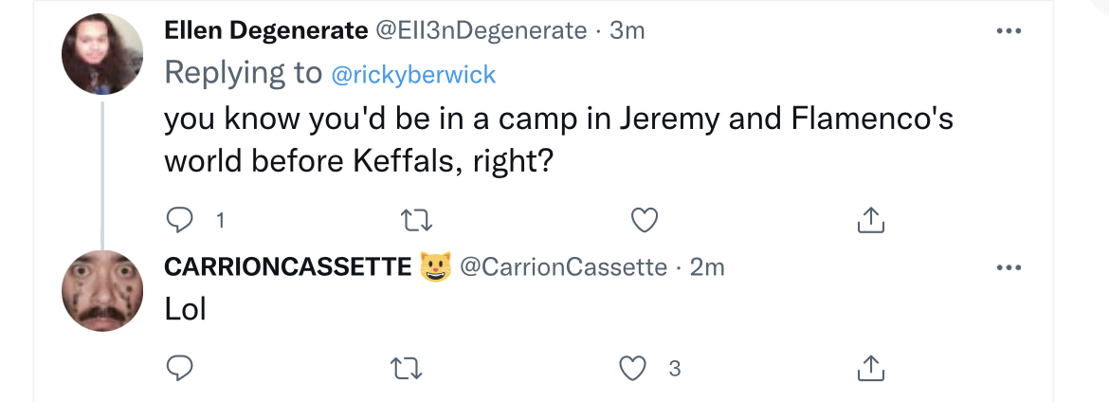Like Ellen Degenerate's tweet
1109x402 pixels.
point(645,221)
